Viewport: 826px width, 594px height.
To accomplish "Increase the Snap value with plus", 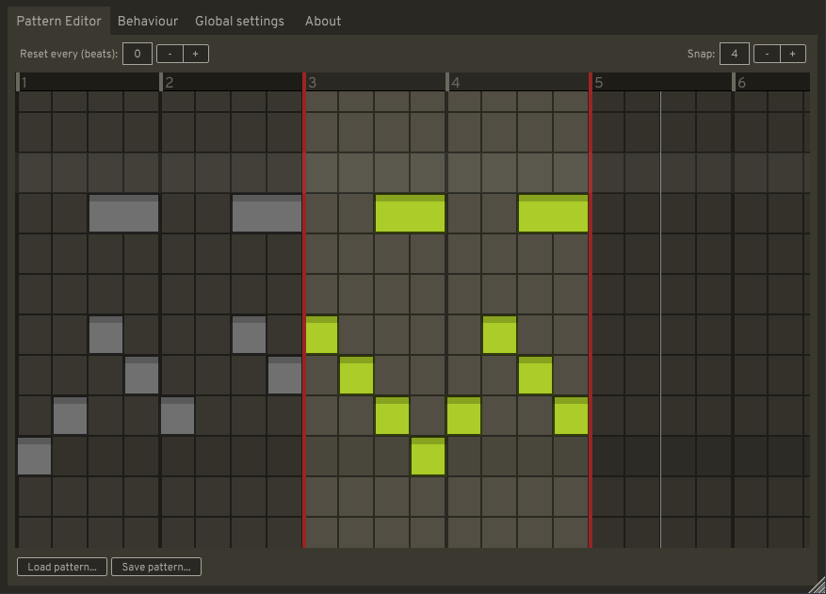I will pos(793,54).
